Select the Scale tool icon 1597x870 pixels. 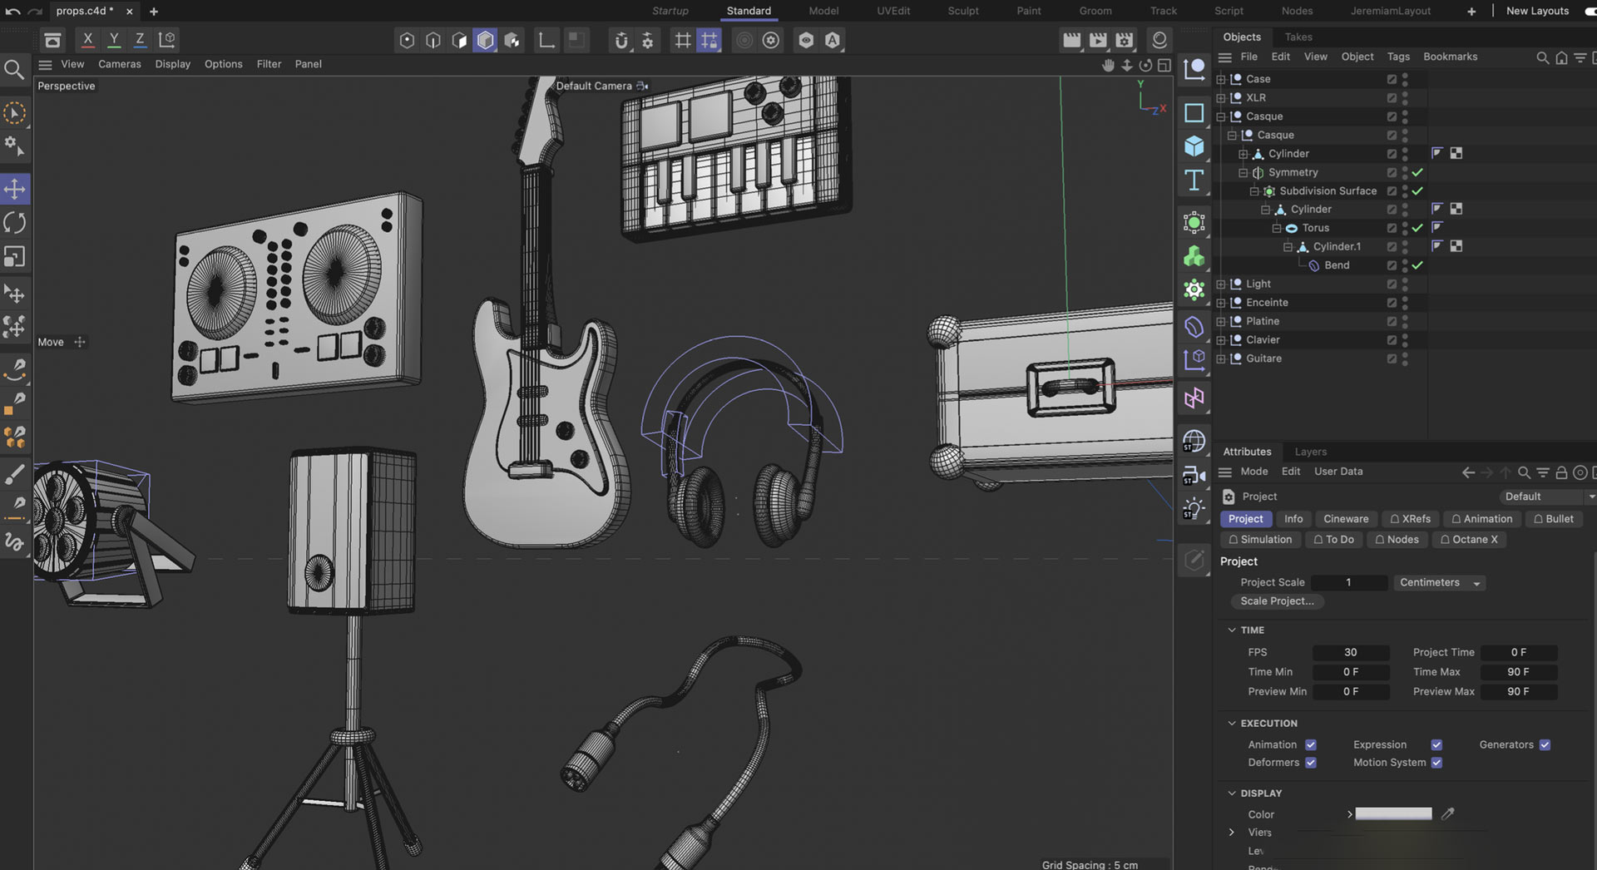coord(15,257)
